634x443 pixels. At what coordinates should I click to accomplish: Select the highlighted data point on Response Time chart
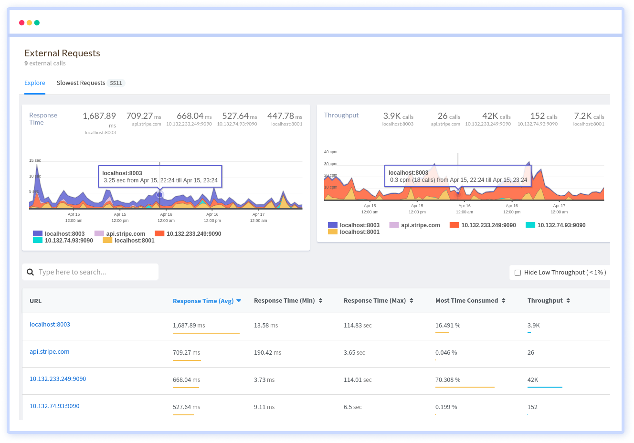point(160,195)
